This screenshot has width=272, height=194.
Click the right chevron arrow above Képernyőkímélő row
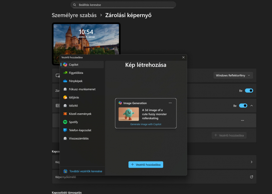[x=251, y=162]
